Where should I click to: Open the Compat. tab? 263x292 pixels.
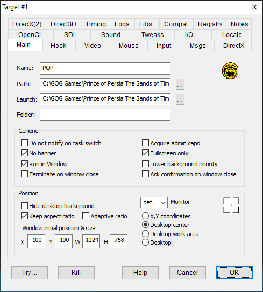click(x=176, y=24)
